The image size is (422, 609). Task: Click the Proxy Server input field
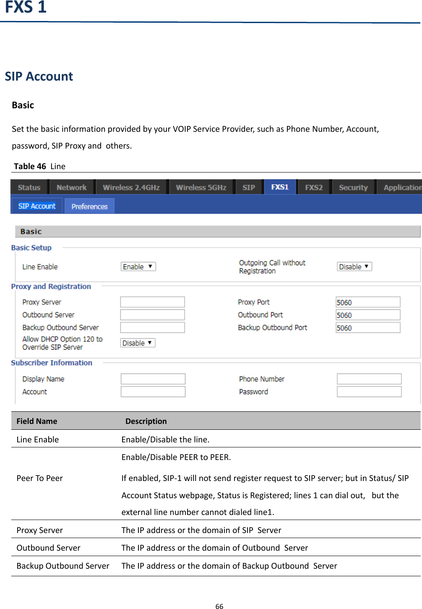point(152,301)
